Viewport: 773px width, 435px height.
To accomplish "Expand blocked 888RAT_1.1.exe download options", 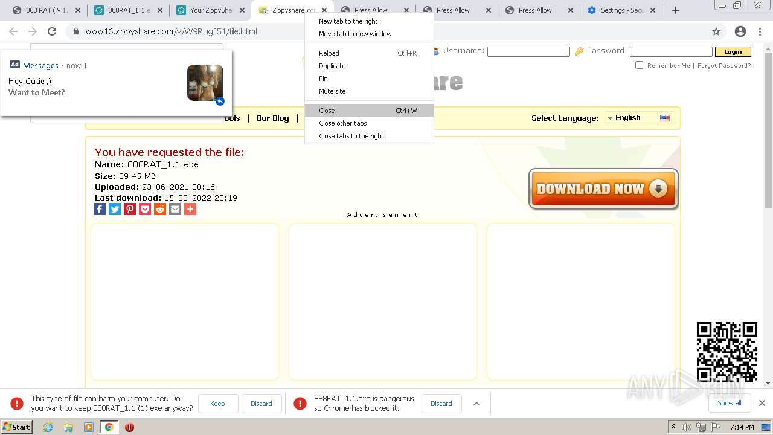I will click(x=476, y=404).
